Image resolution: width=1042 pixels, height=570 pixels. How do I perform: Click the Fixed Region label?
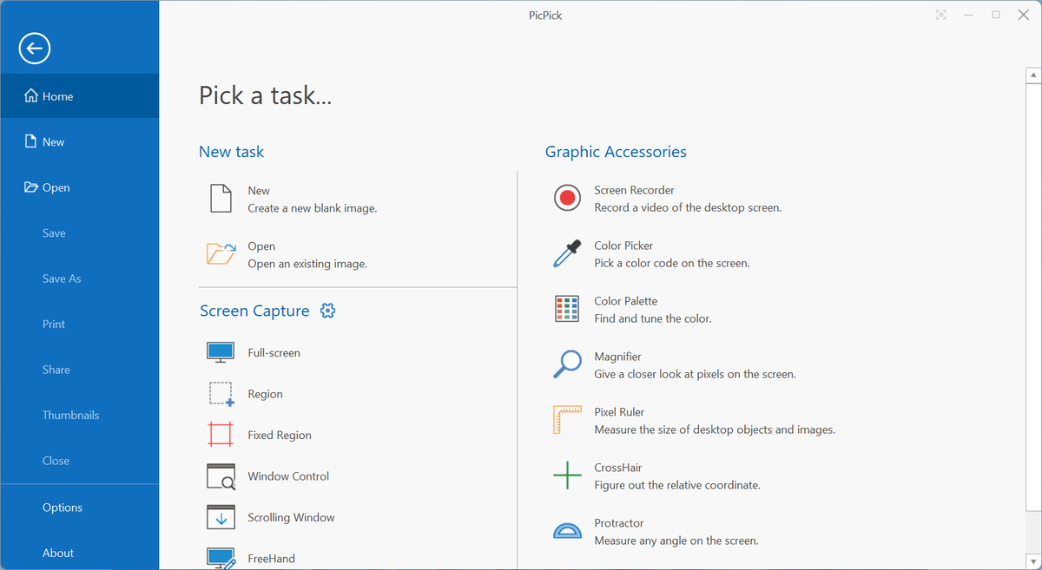click(x=280, y=436)
